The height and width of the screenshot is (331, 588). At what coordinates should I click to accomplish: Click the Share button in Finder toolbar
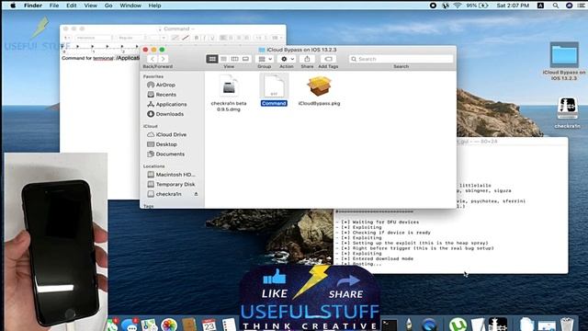[307, 59]
